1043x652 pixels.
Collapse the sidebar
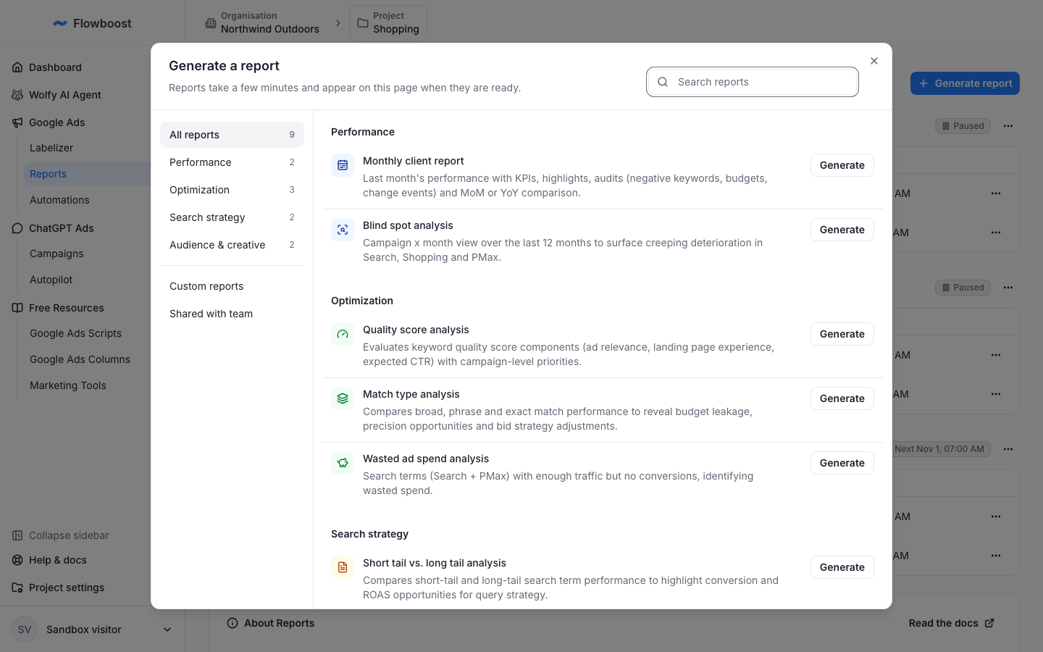pos(61,535)
